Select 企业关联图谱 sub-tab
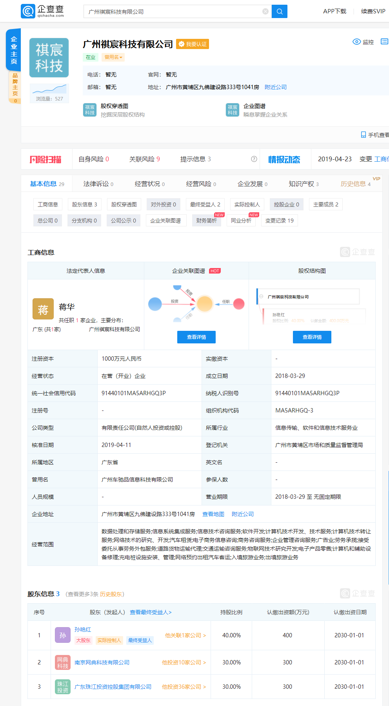The height and width of the screenshot is (706, 389). click(x=165, y=221)
